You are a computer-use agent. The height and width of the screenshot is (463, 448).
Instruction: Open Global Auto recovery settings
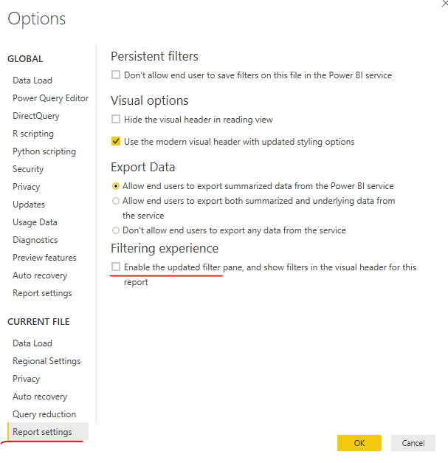point(40,275)
